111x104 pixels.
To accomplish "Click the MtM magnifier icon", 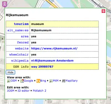I will pyautogui.click(x=51, y=81).
